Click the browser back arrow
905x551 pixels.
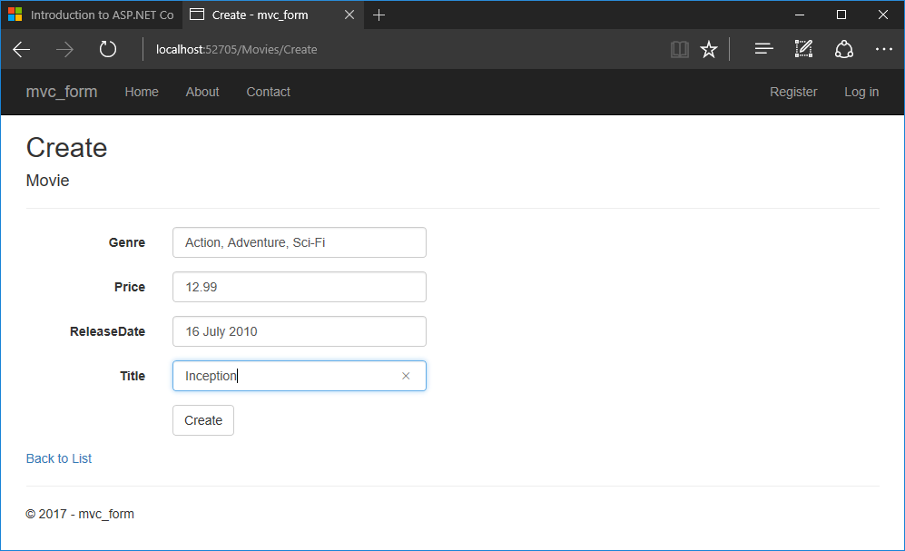pyautogui.click(x=22, y=50)
